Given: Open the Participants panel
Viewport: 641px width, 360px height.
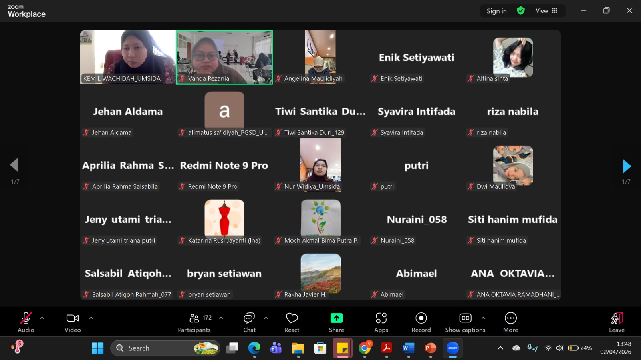Looking at the screenshot, I should 194,322.
